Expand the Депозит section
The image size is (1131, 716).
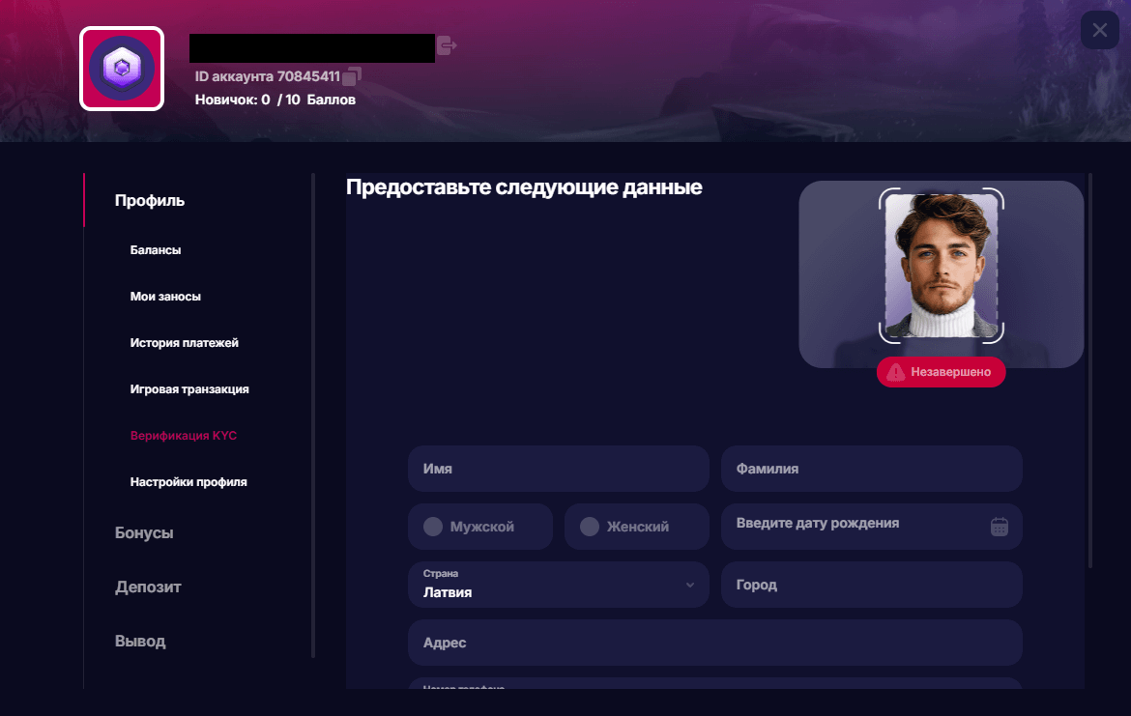[x=148, y=587]
